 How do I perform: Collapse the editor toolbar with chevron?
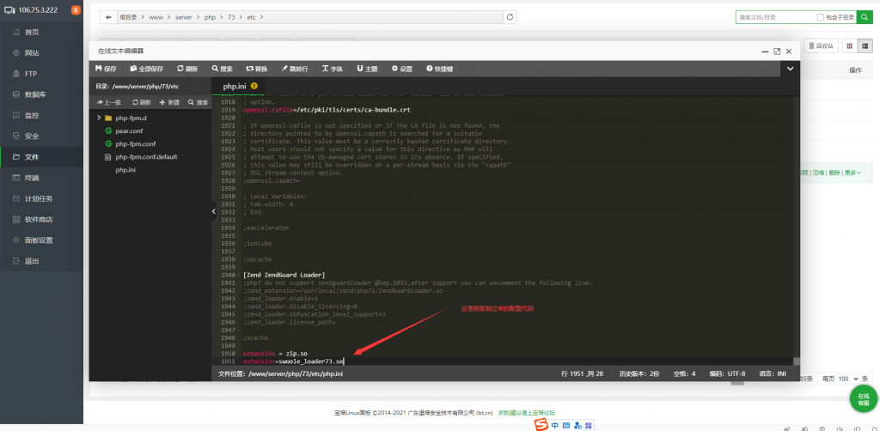coord(790,69)
